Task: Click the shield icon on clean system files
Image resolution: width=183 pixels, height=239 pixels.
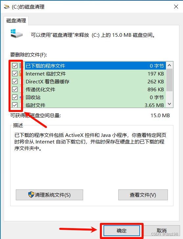Action: click(x=31, y=195)
